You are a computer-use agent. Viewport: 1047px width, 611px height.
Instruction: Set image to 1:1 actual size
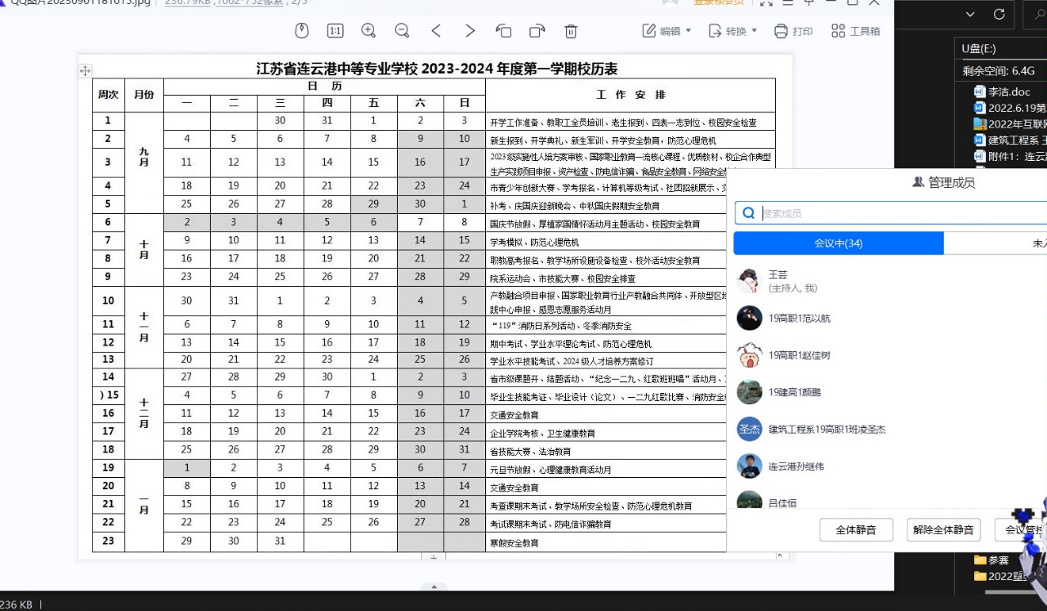point(335,31)
